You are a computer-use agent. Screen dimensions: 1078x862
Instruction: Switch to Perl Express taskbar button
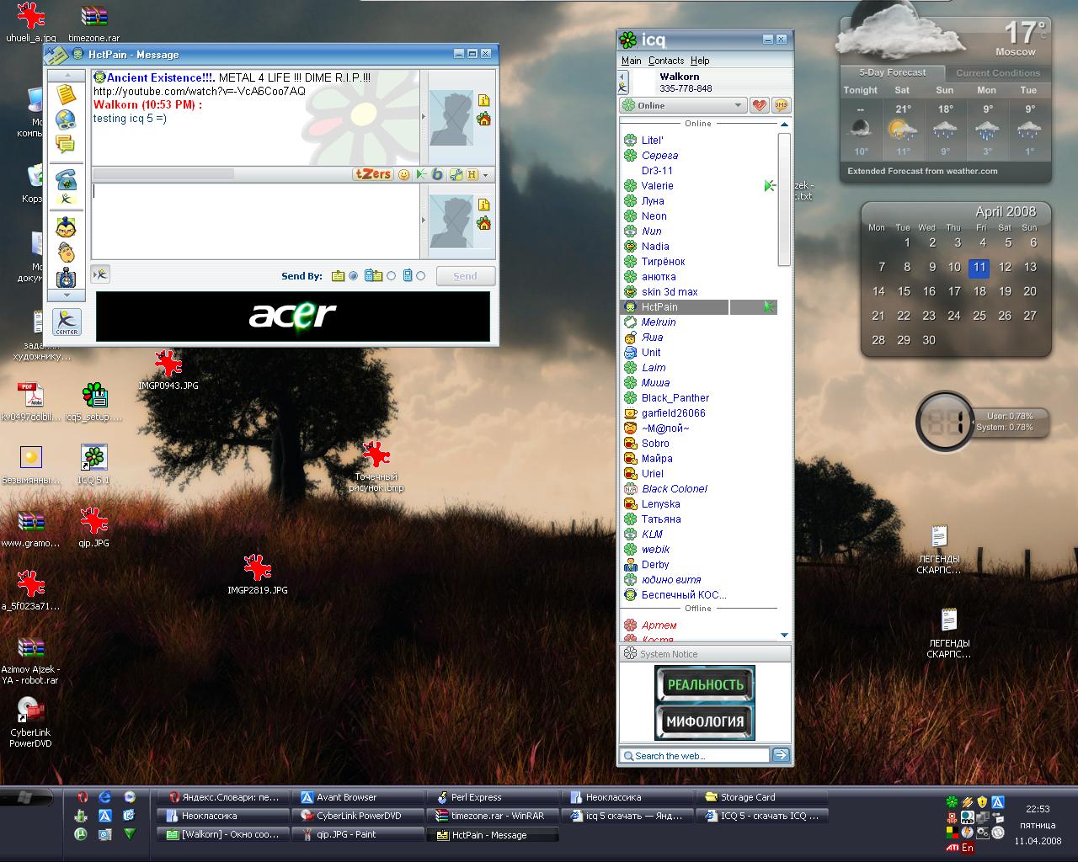pos(493,797)
